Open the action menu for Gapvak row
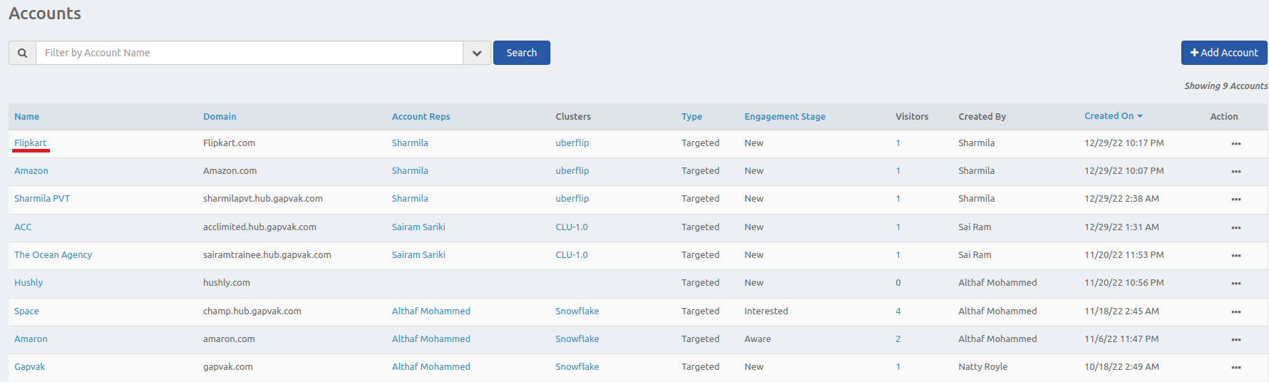The width and height of the screenshot is (1269, 382). click(1235, 368)
